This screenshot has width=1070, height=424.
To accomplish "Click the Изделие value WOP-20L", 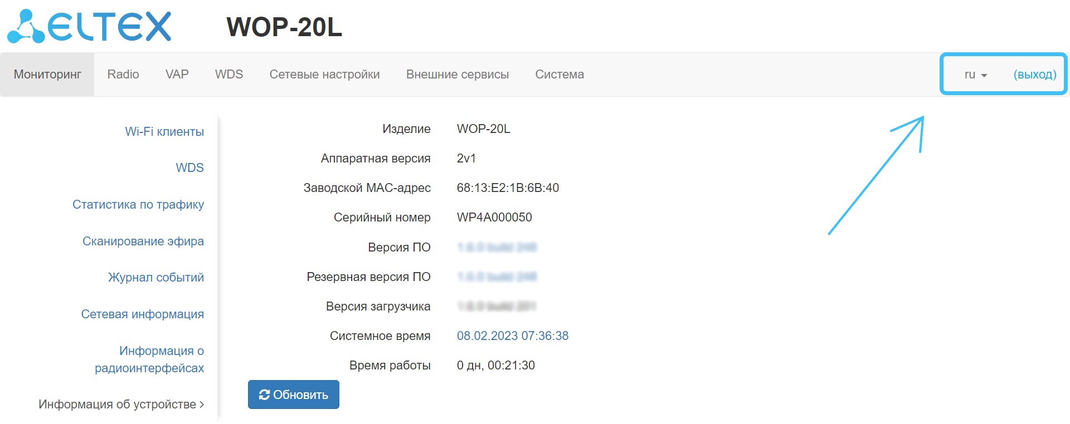I will tap(483, 129).
